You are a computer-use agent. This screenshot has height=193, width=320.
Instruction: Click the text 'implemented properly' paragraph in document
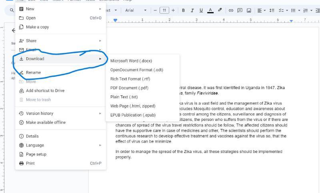199,154
